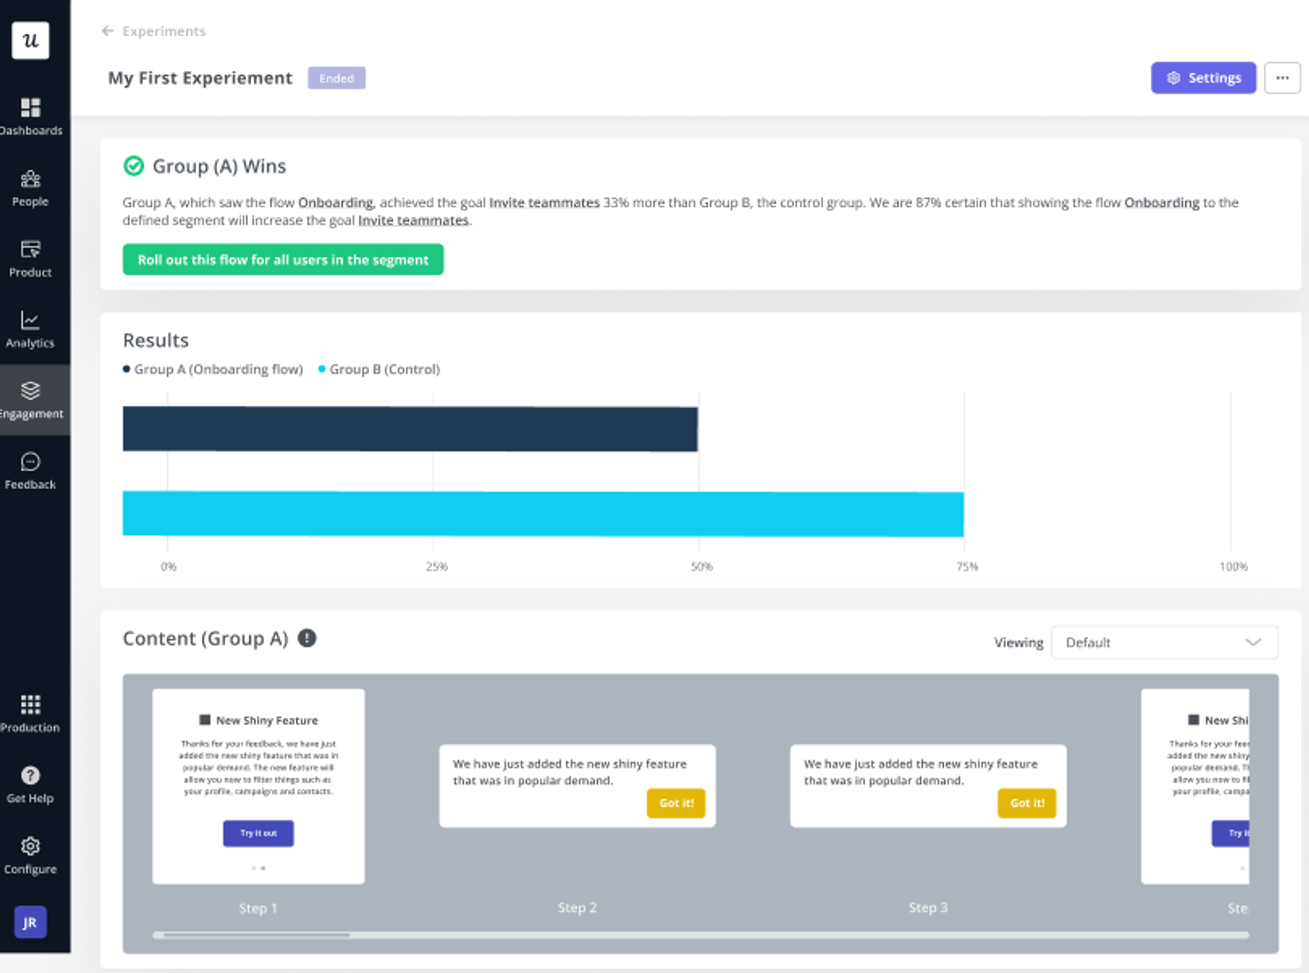The image size is (1309, 973).
Task: Open the three-dot overflow menu
Action: click(1282, 77)
